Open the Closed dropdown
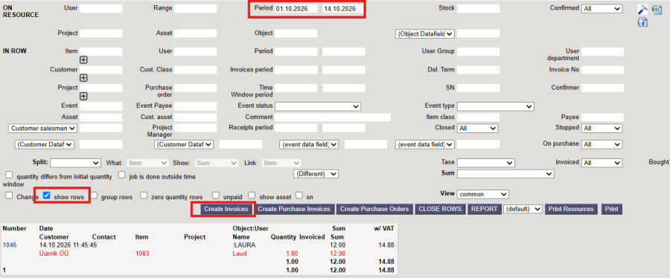Viewport: 670px width, 278px height. click(x=477, y=128)
